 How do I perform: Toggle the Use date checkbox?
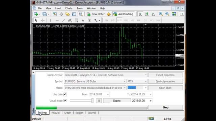[x=65, y=94]
